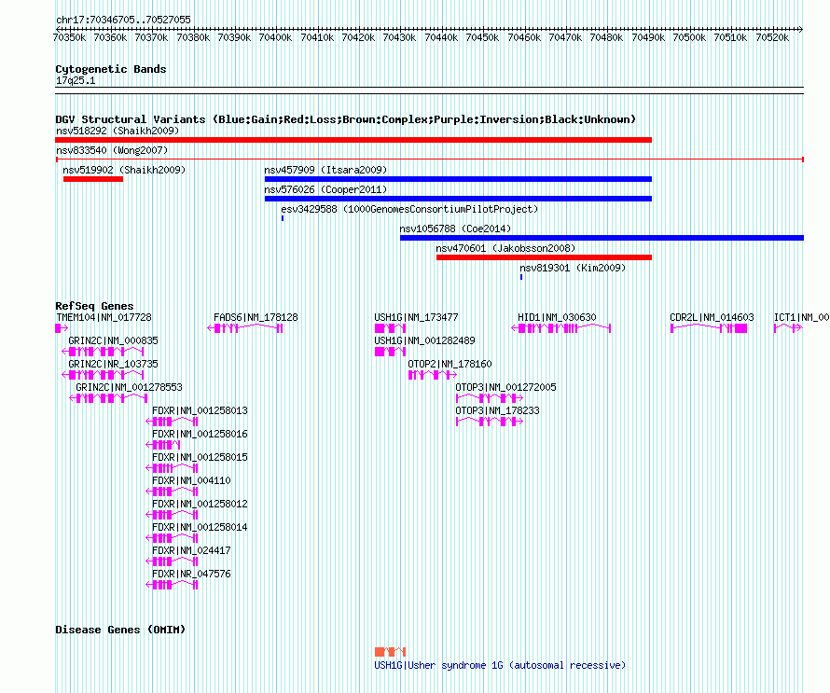Click the red nsv470601 loss bar
The width and height of the screenshot is (830, 693).
(544, 257)
